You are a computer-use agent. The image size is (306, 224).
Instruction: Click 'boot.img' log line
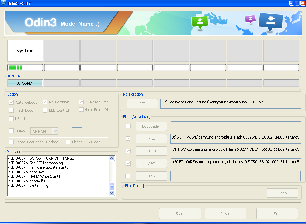click(26, 172)
